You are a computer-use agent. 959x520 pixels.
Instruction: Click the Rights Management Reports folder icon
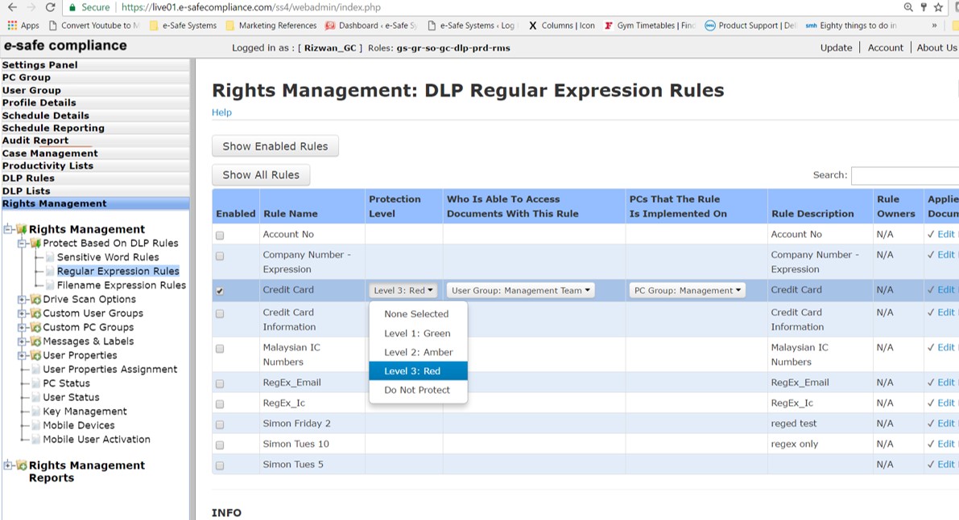tap(22, 465)
